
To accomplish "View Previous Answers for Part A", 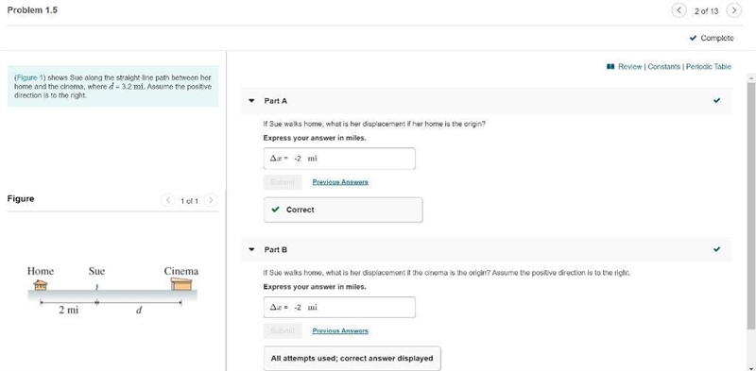I will point(340,182).
